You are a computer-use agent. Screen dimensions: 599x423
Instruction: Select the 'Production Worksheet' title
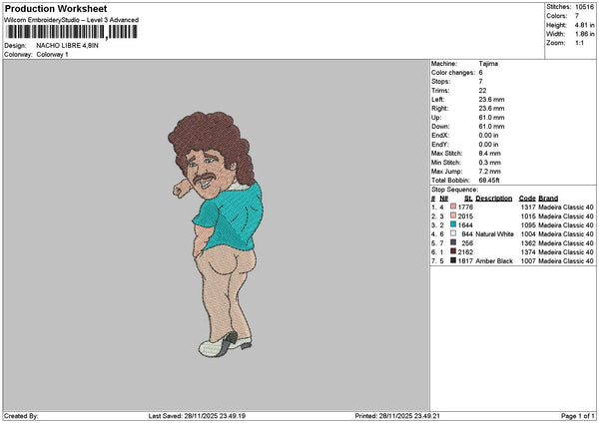[x=56, y=9]
